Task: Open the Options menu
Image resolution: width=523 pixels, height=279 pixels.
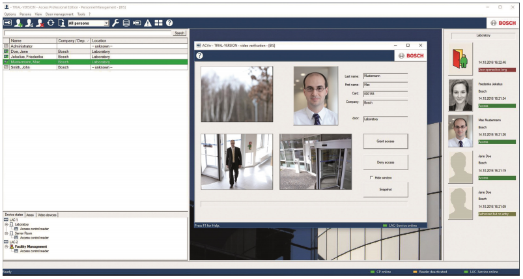Action: tap(10, 14)
